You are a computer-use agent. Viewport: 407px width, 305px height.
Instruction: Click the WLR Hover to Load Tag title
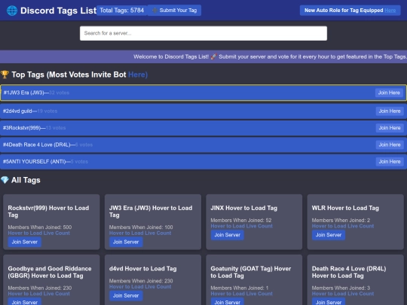[x=345, y=208]
